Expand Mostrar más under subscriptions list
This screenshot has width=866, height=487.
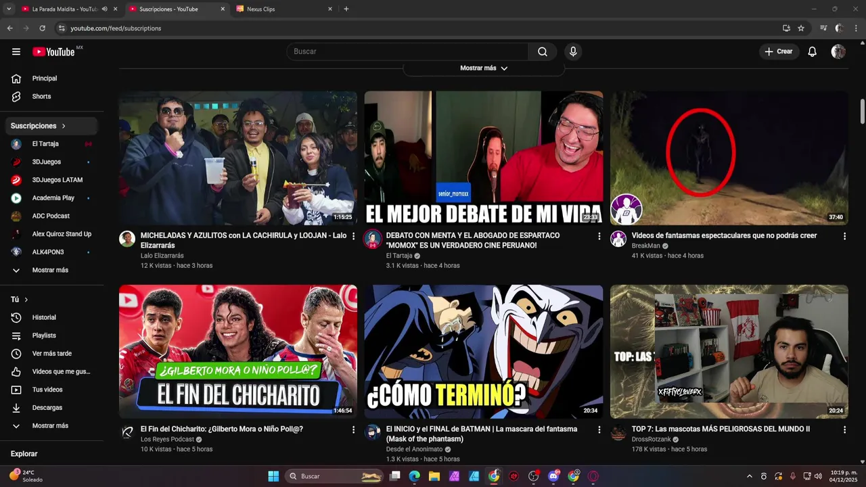pos(52,270)
